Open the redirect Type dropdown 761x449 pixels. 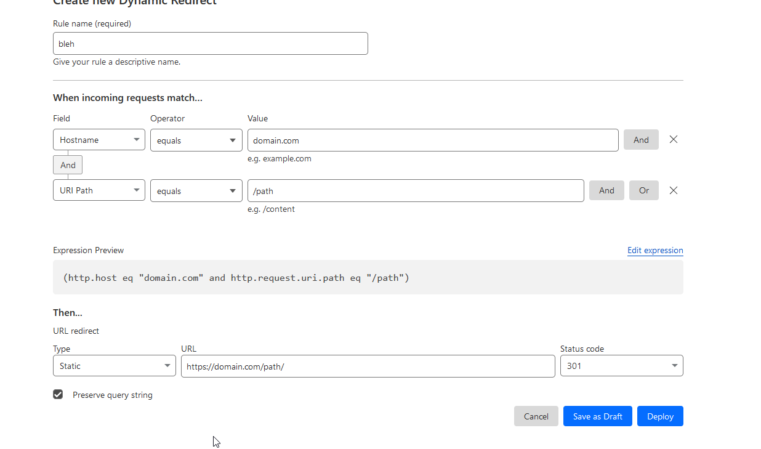coord(115,366)
